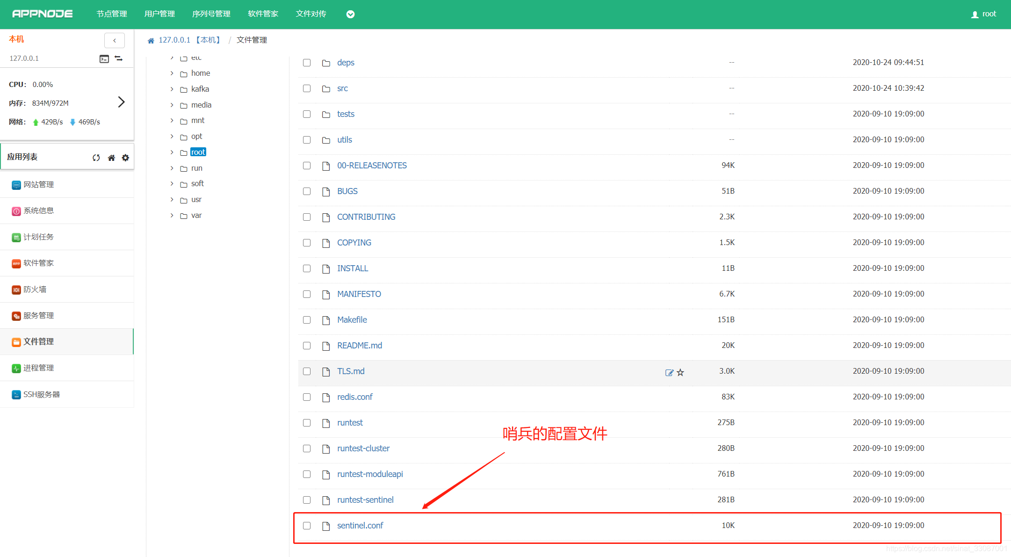Open app list settings gear

[125, 158]
